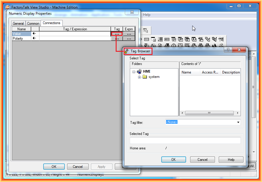The height and width of the screenshot is (182, 262).
Task: Switch to the Common tab
Action: [33, 24]
